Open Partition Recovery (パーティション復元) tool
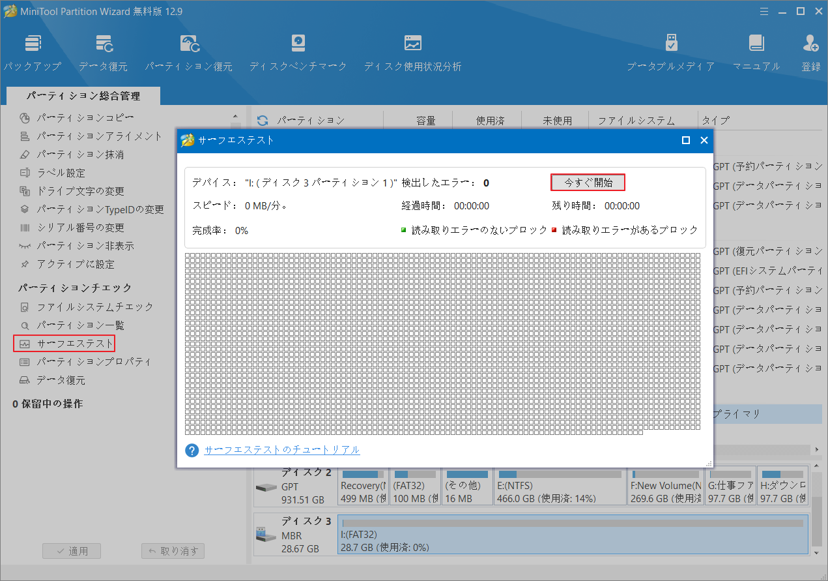Image resolution: width=828 pixels, height=581 pixels. (189, 53)
